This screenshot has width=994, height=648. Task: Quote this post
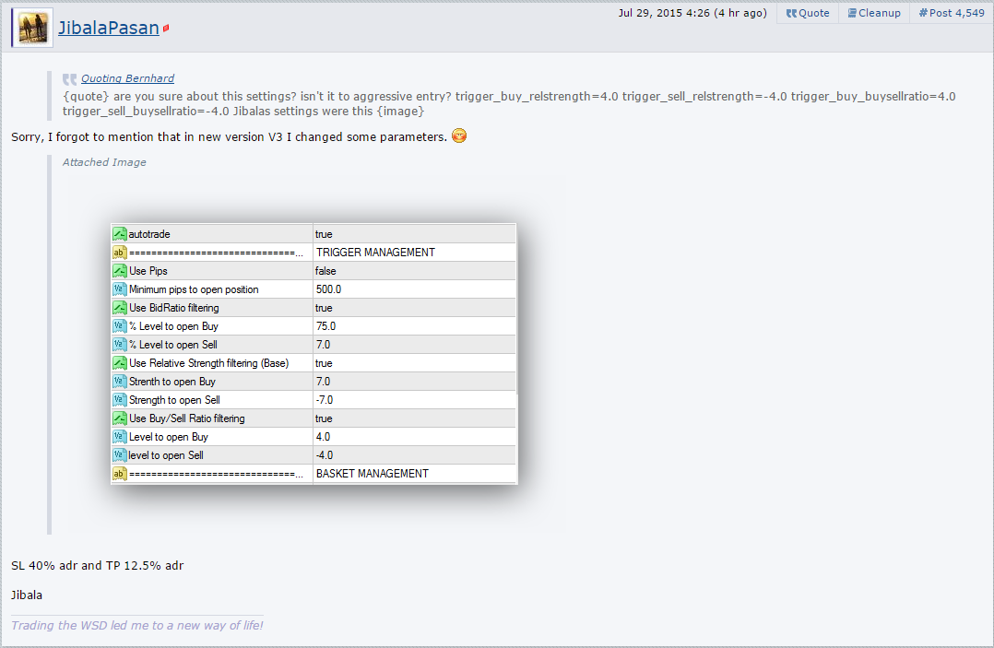click(x=808, y=13)
